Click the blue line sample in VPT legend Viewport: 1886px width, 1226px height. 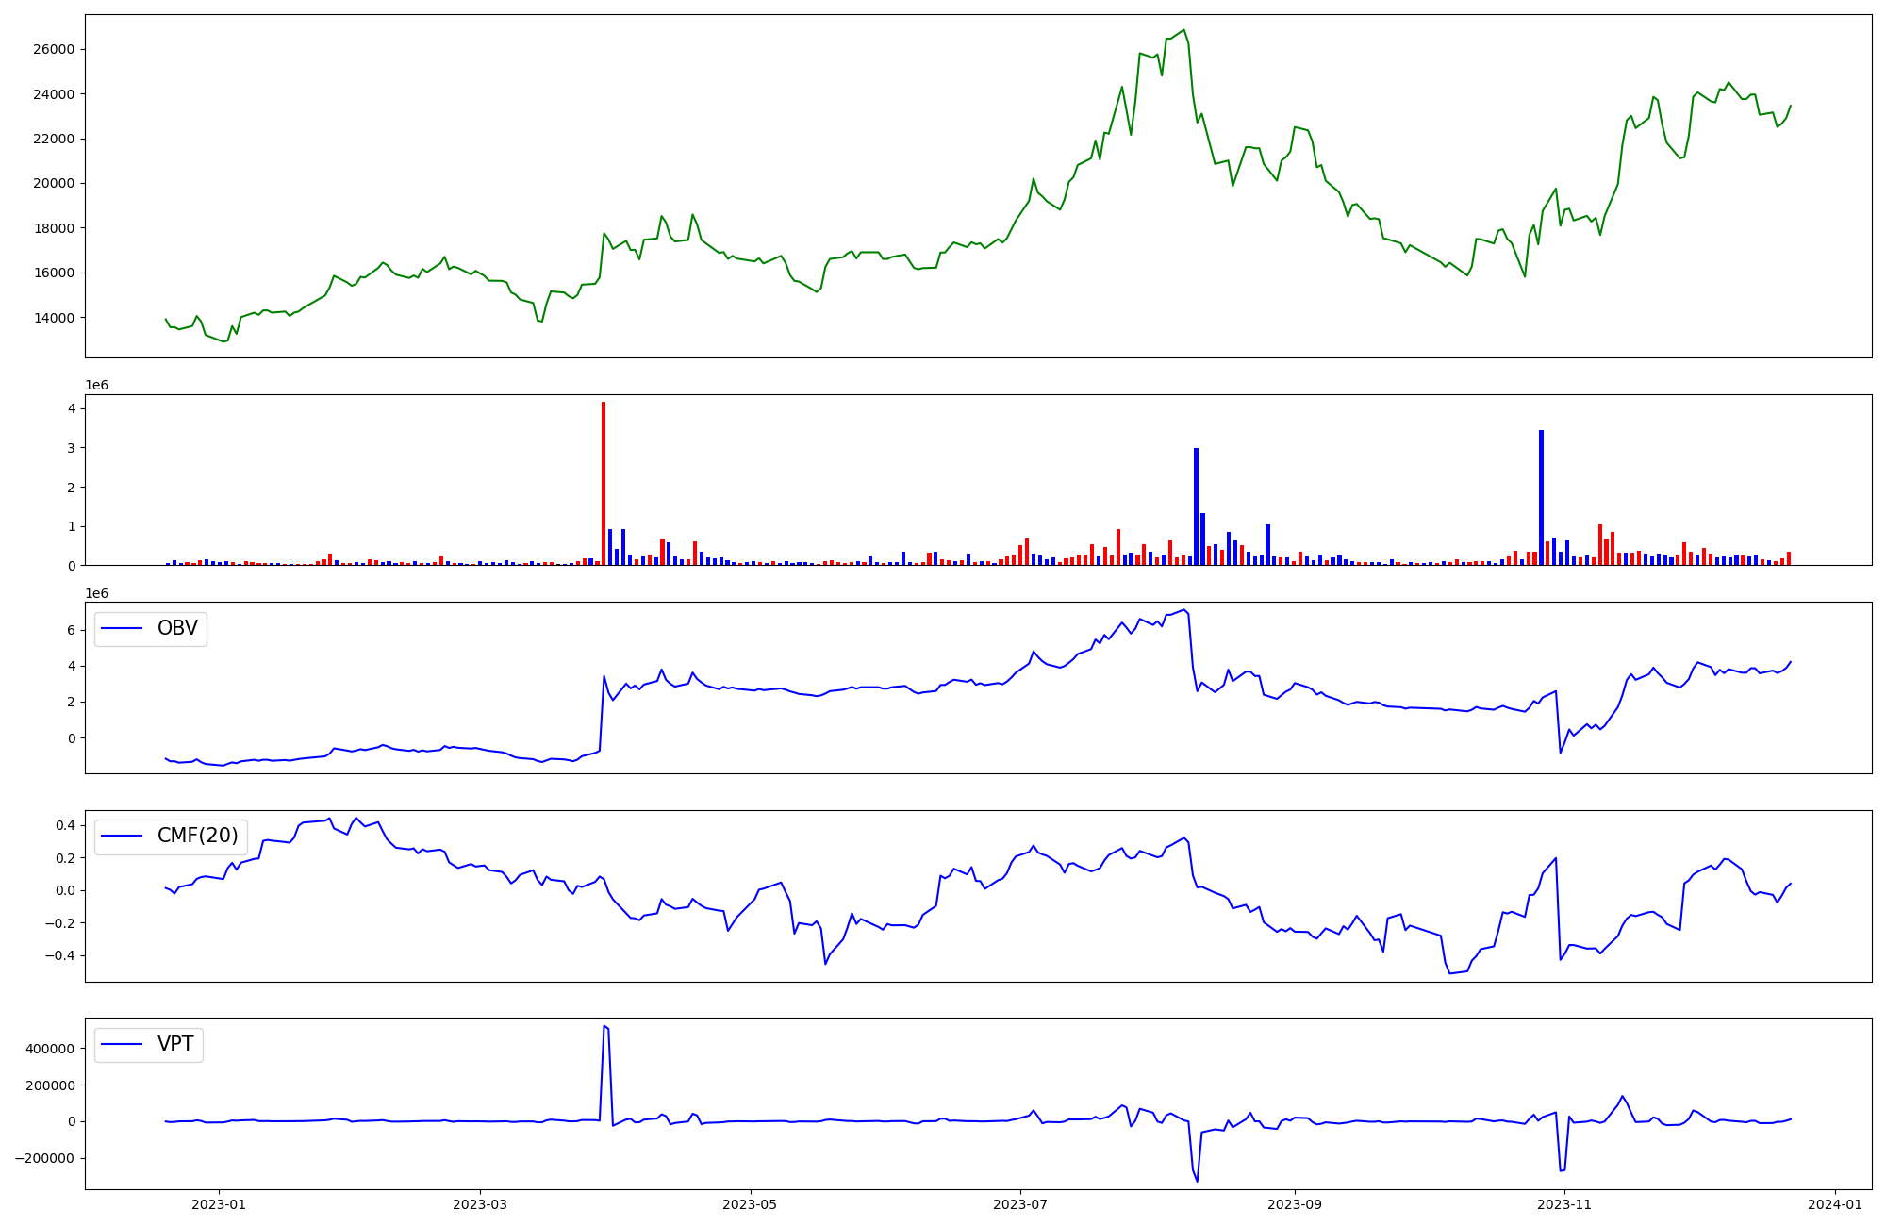tap(122, 1044)
